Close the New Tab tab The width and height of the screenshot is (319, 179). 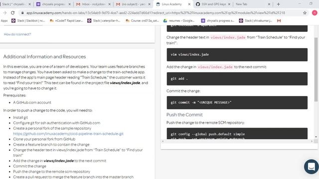pos(269,4)
